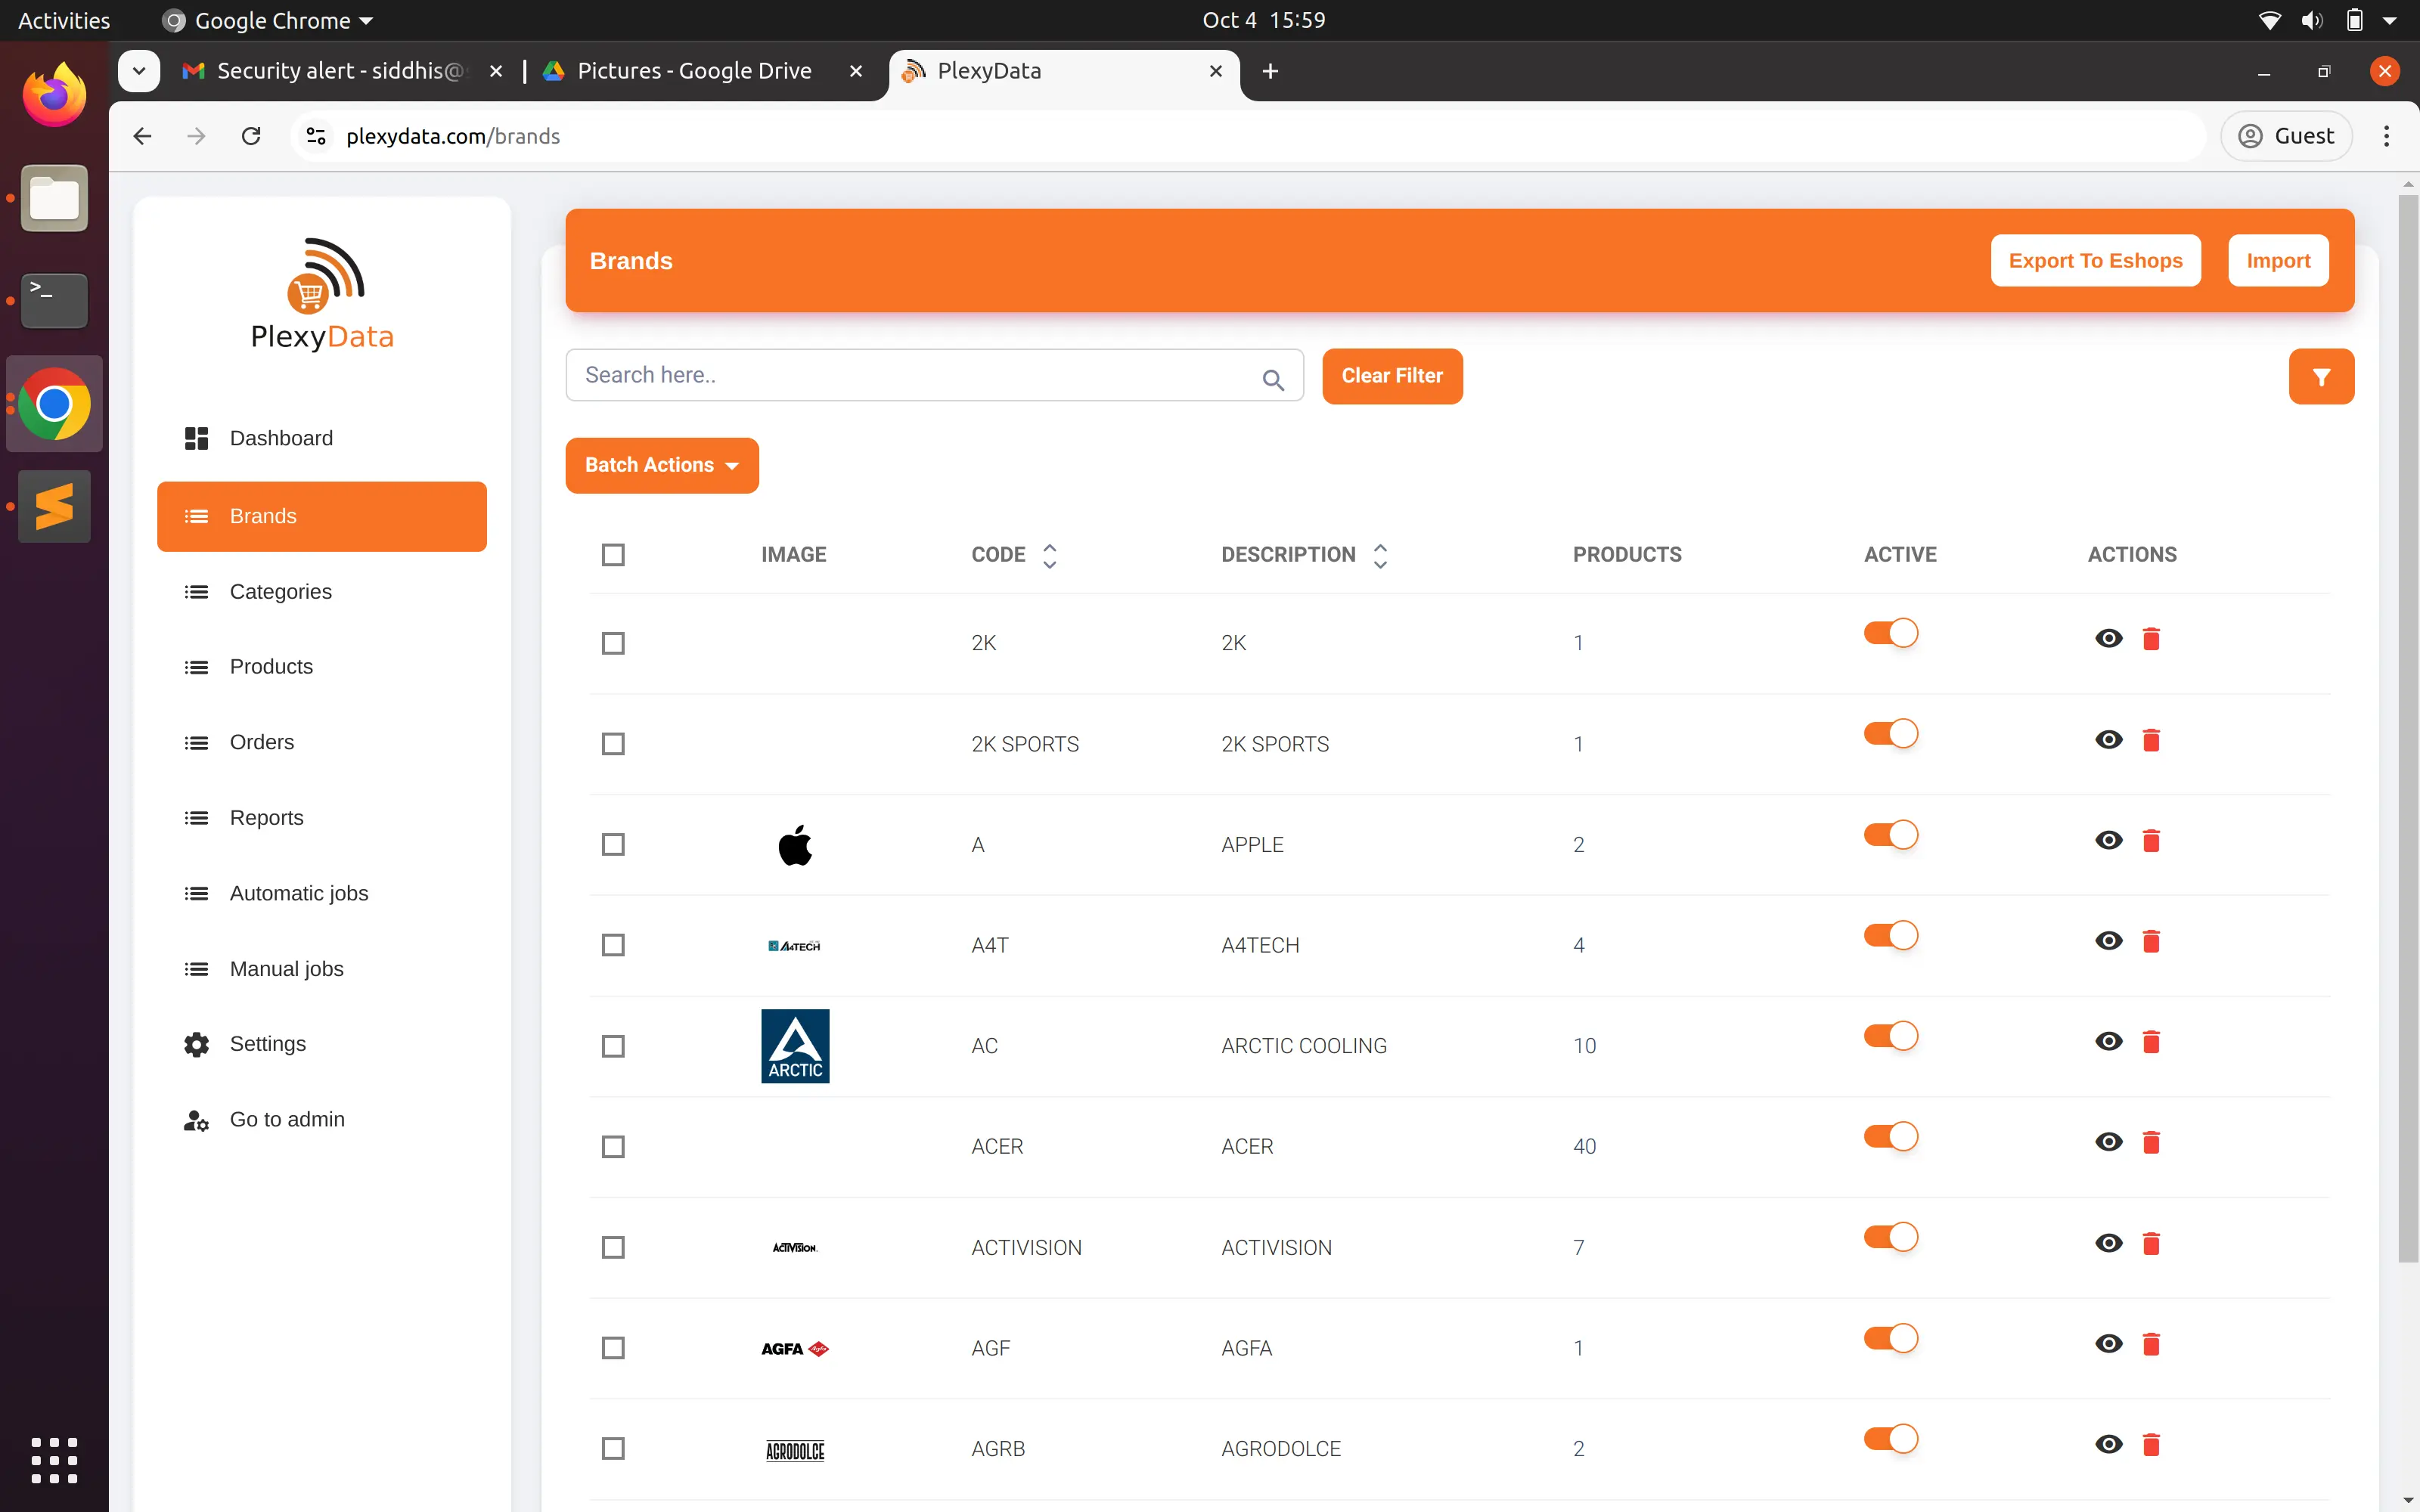Open Dashboard in sidebar
Screen dimensions: 2420x1512
point(322,438)
